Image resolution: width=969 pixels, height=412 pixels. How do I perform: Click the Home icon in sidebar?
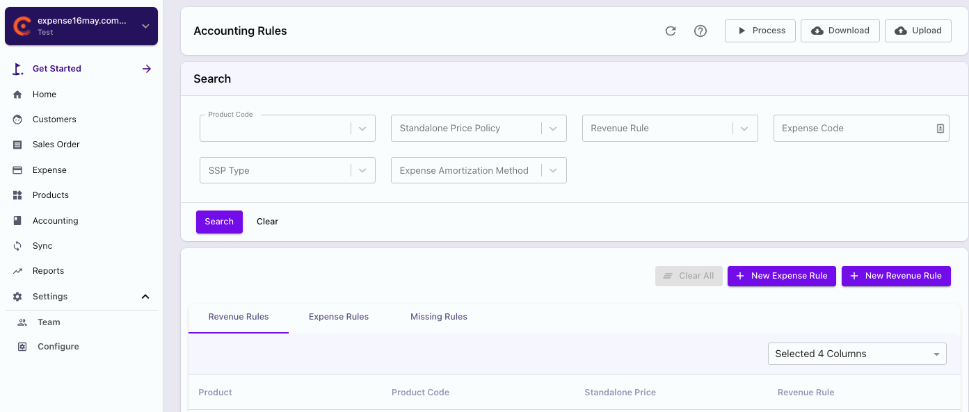coord(18,94)
